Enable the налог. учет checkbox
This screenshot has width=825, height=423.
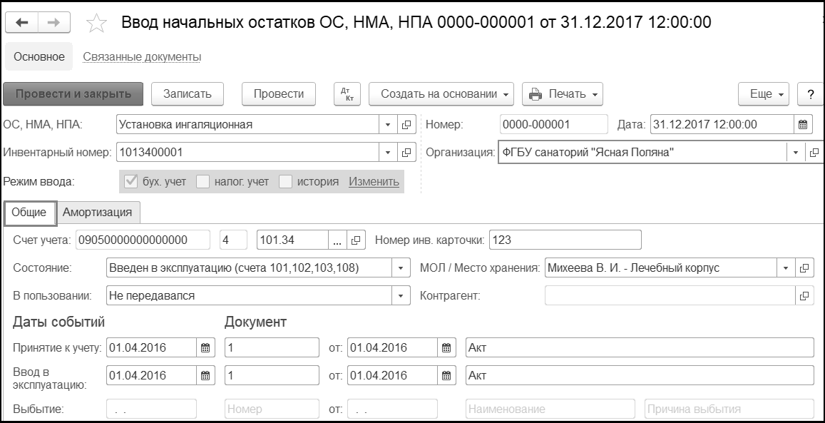(x=203, y=181)
